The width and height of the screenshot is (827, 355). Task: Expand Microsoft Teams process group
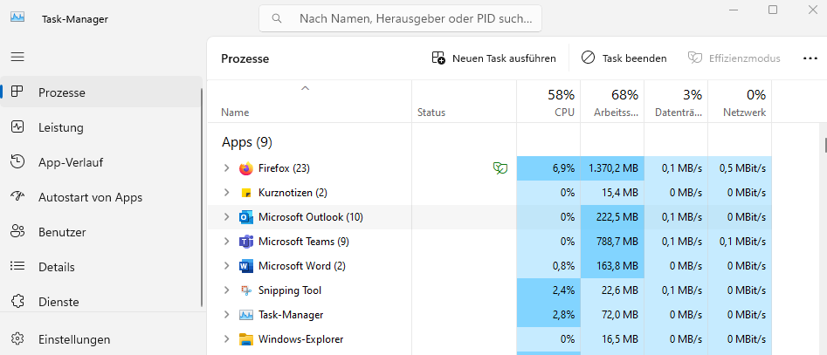[227, 242]
